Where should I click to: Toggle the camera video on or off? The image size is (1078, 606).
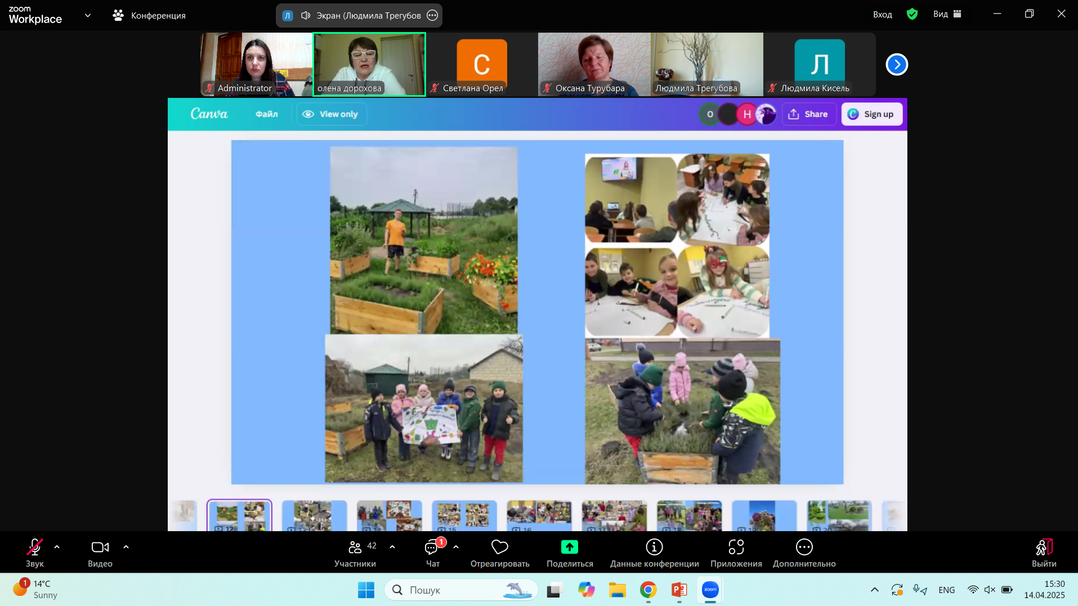pyautogui.click(x=100, y=547)
